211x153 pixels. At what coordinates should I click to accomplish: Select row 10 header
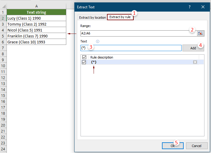coord(3,66)
